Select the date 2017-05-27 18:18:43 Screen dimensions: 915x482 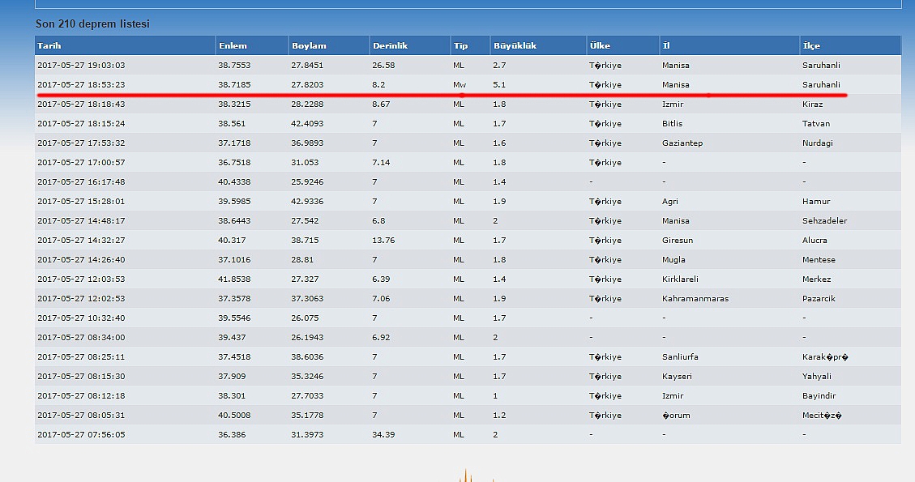[x=81, y=105]
